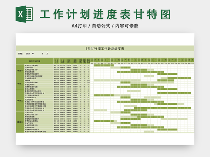Viewport: 210px width, 157px height.
Task: Click the dark Gantt bar in the BUG修复 row
Action: (x=166, y=80)
